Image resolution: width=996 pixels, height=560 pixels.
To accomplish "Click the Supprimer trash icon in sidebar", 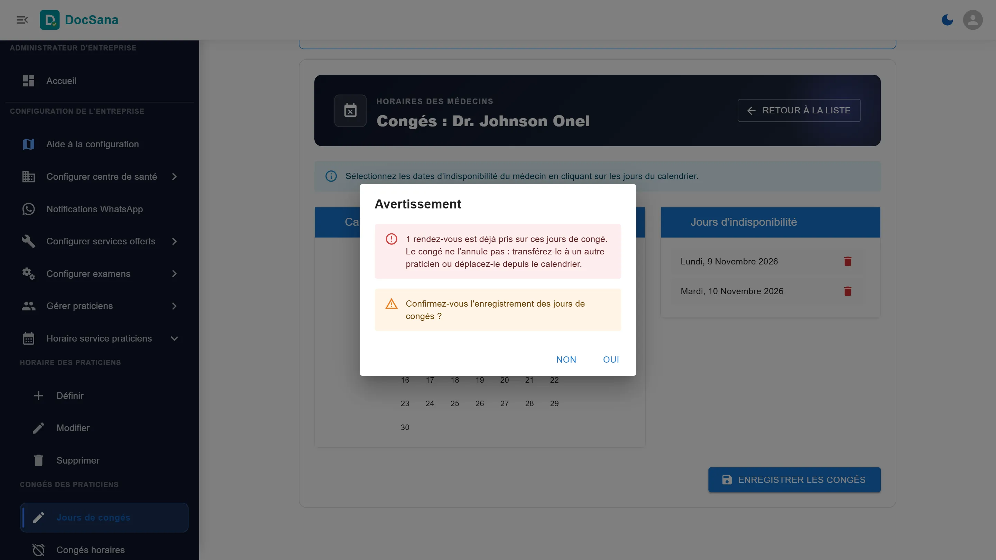I will pyautogui.click(x=38, y=460).
